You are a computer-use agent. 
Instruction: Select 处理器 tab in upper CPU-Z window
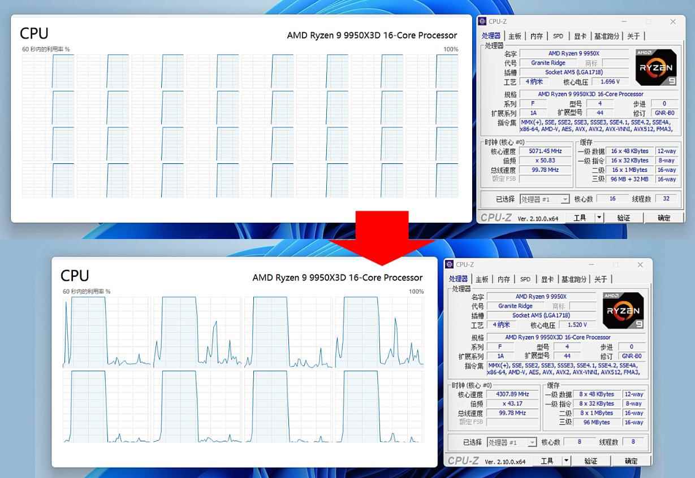[491, 36]
